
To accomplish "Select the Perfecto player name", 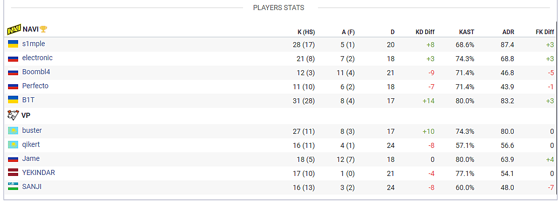I will pyautogui.click(x=35, y=86).
